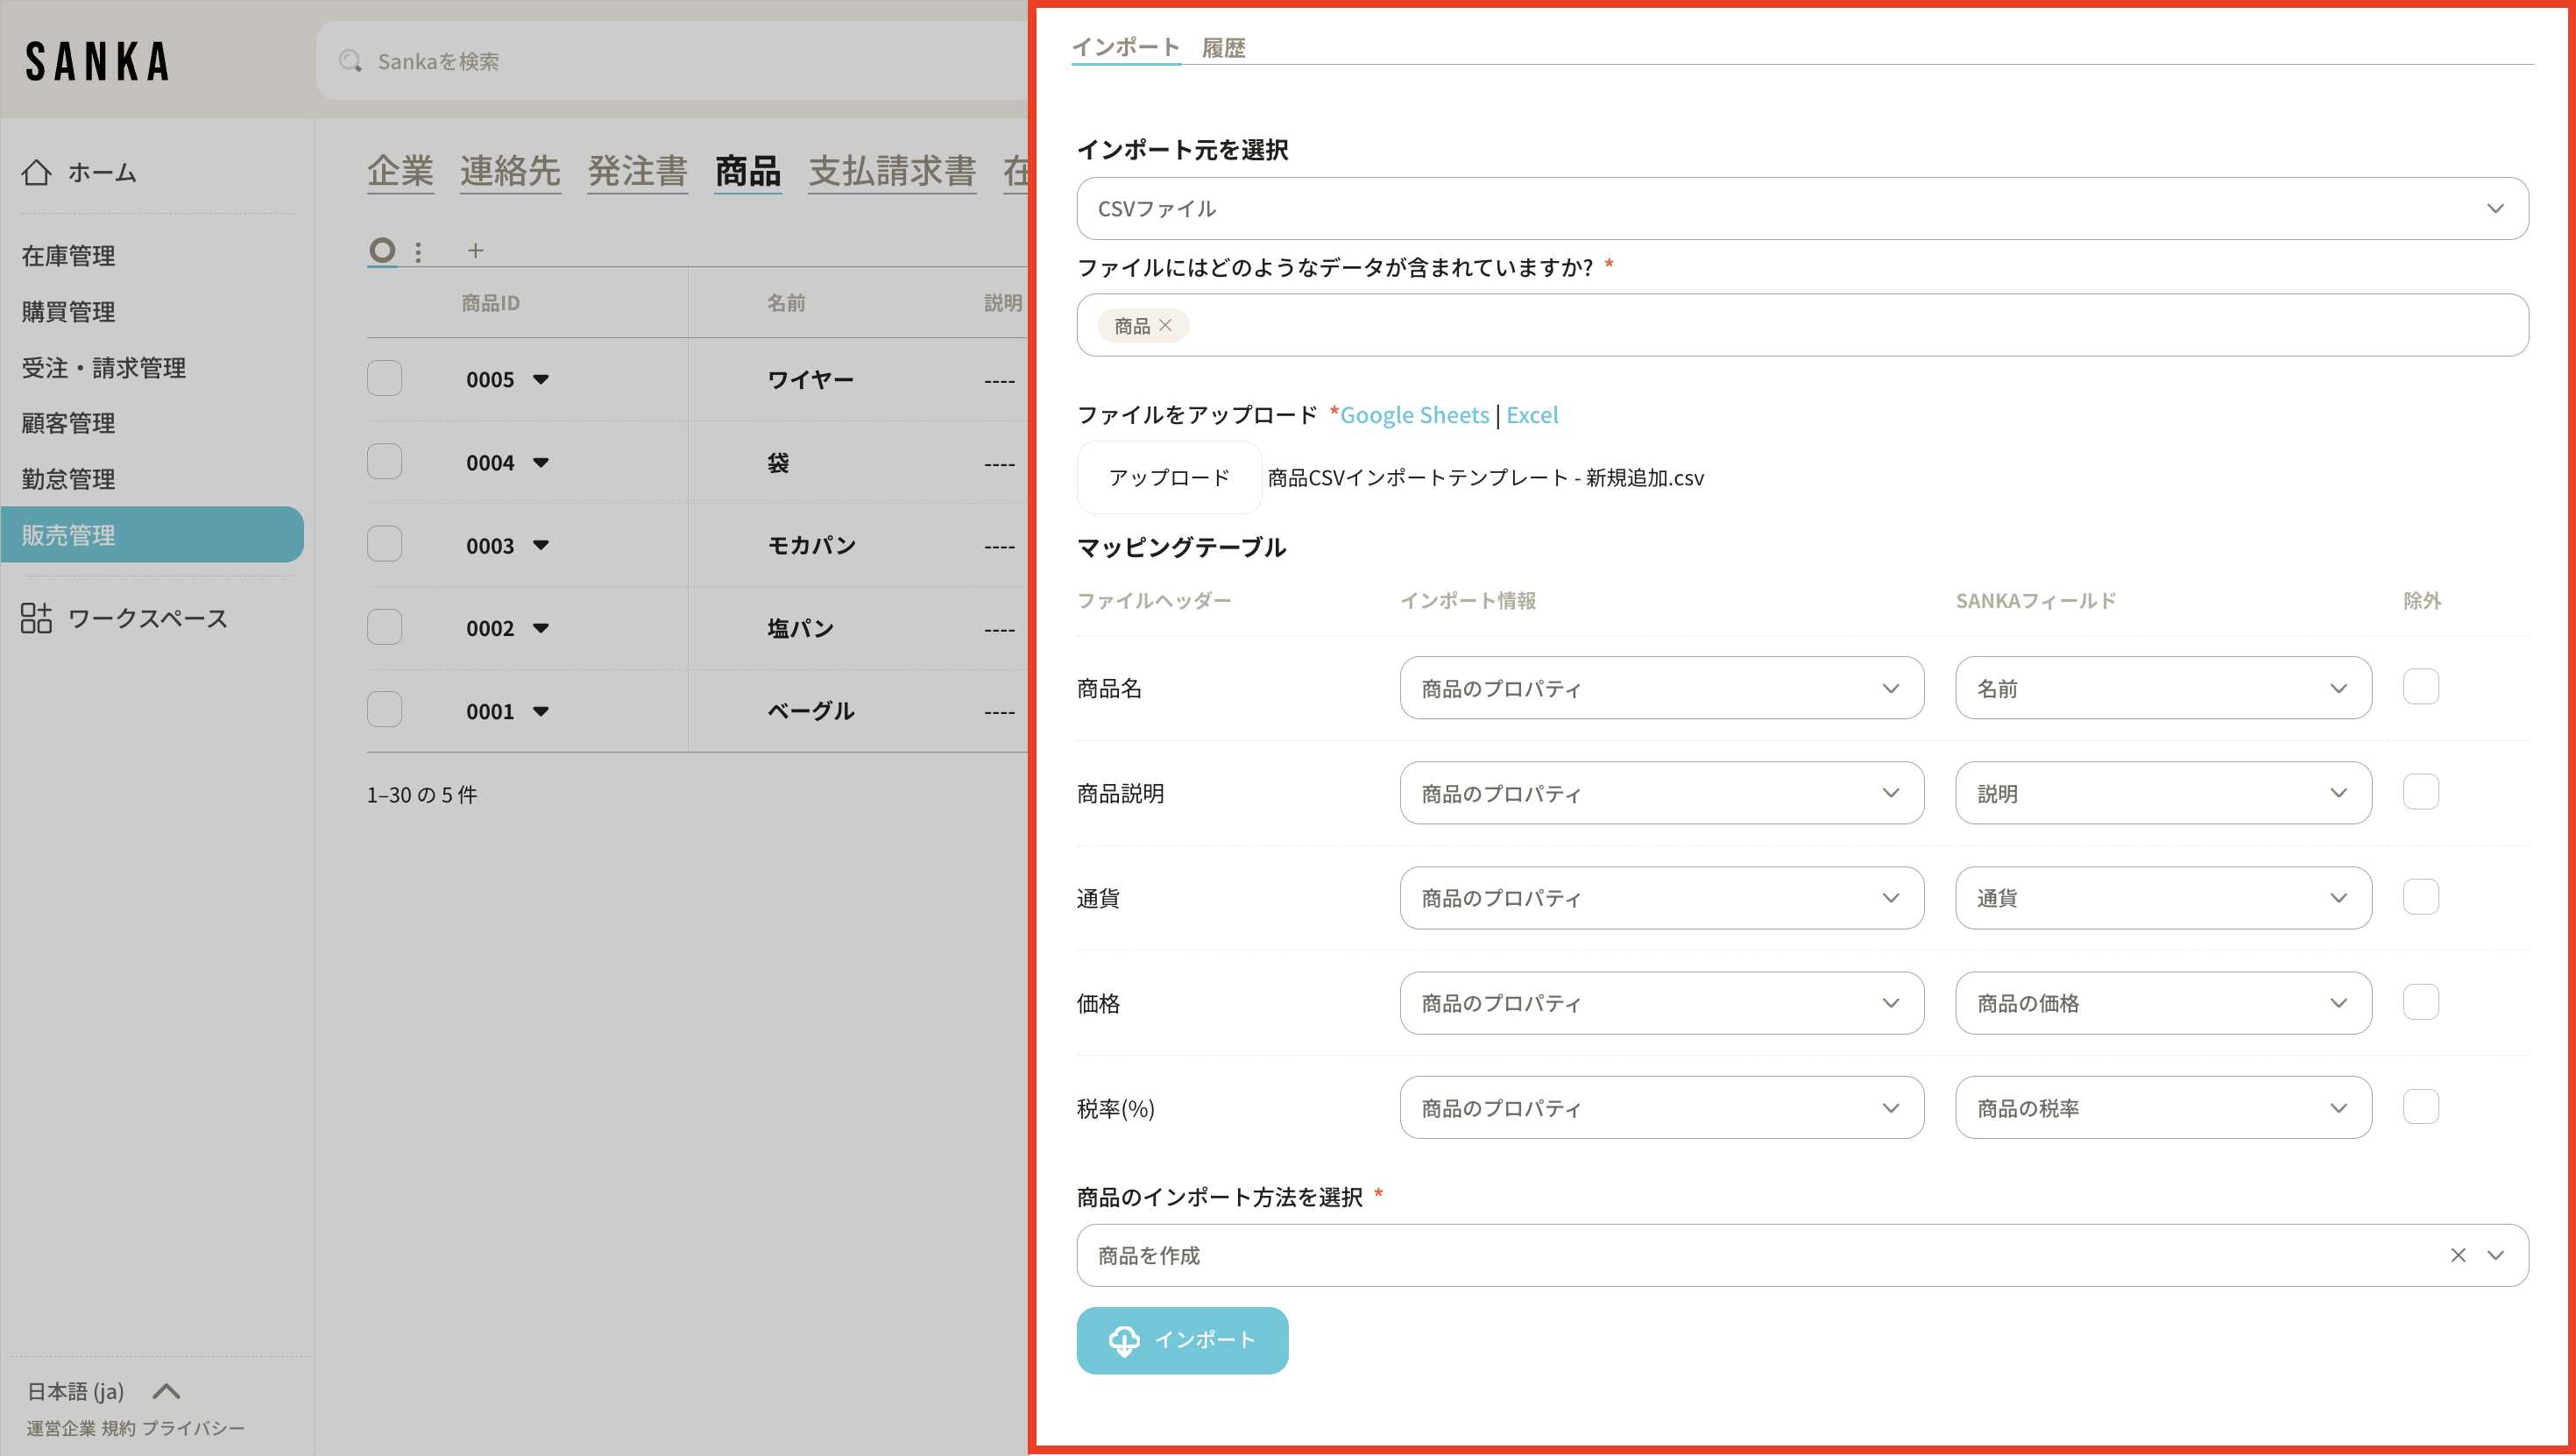Open the three-dot view options menu
The height and width of the screenshot is (1456, 2576).
tap(418, 251)
